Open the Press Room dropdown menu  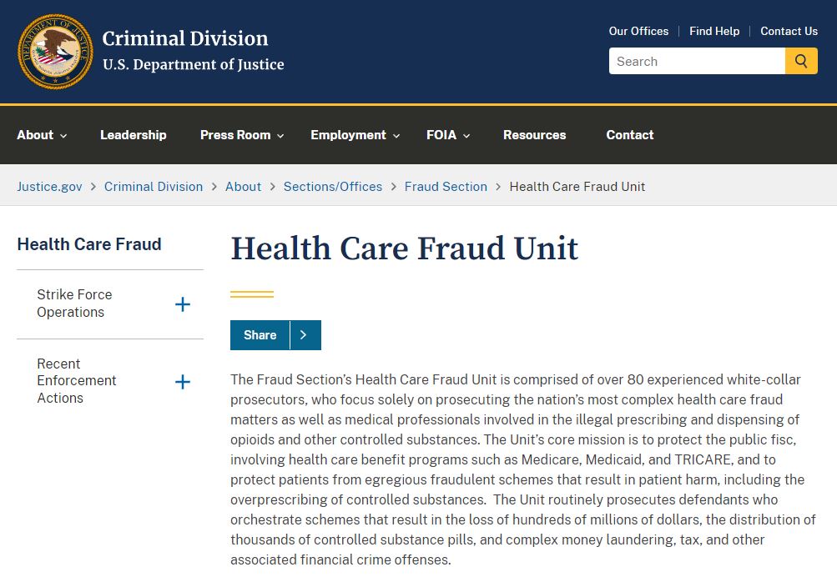[242, 135]
